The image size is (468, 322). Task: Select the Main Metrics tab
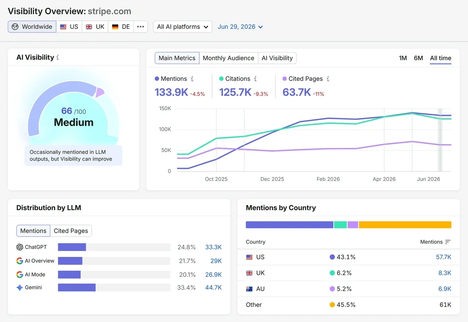[177, 58]
